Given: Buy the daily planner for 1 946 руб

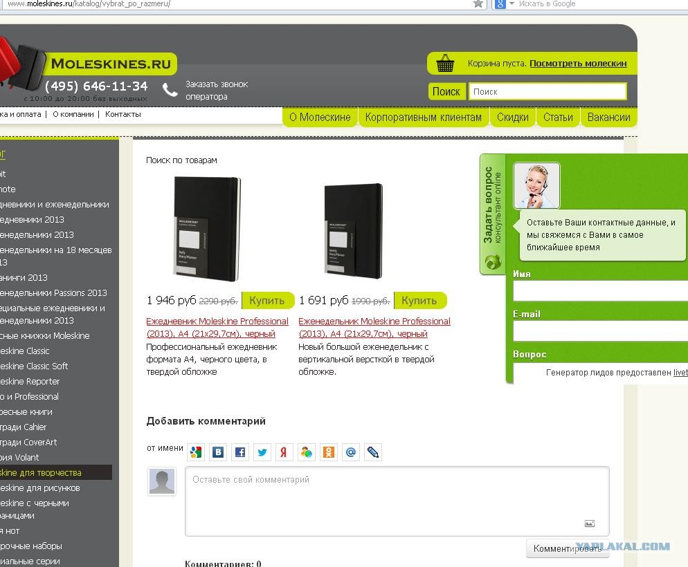Looking at the screenshot, I should [x=268, y=301].
